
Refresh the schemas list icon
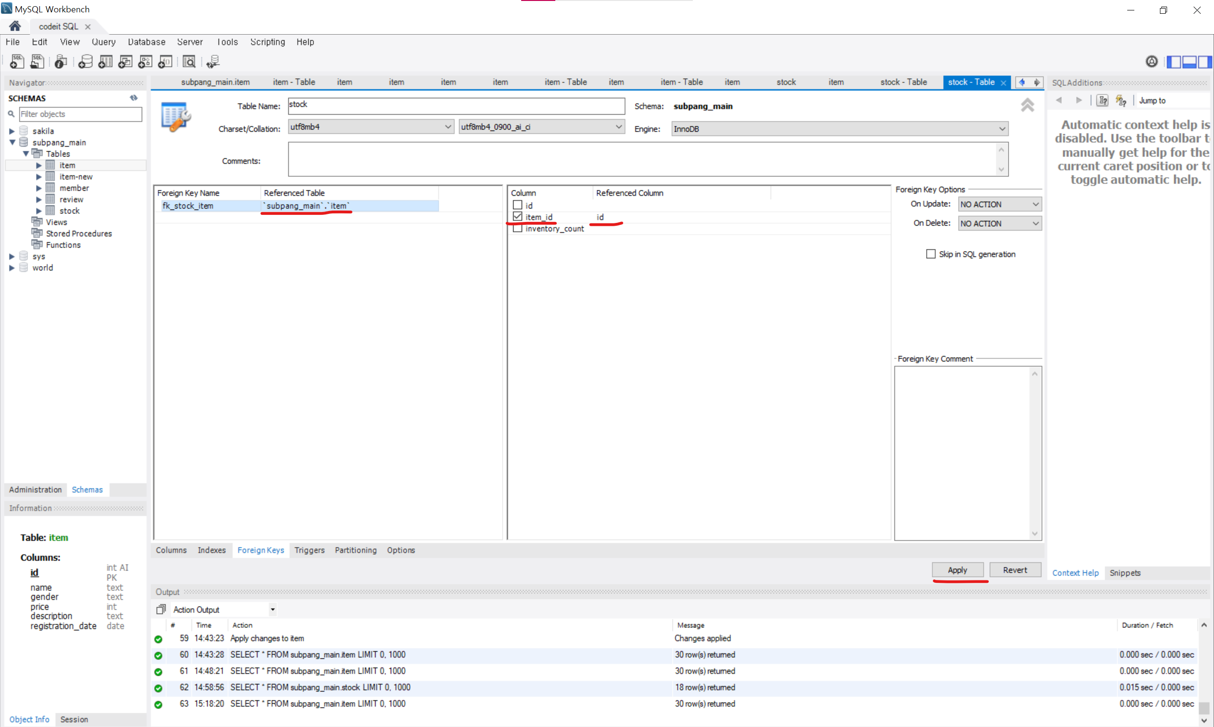[134, 98]
